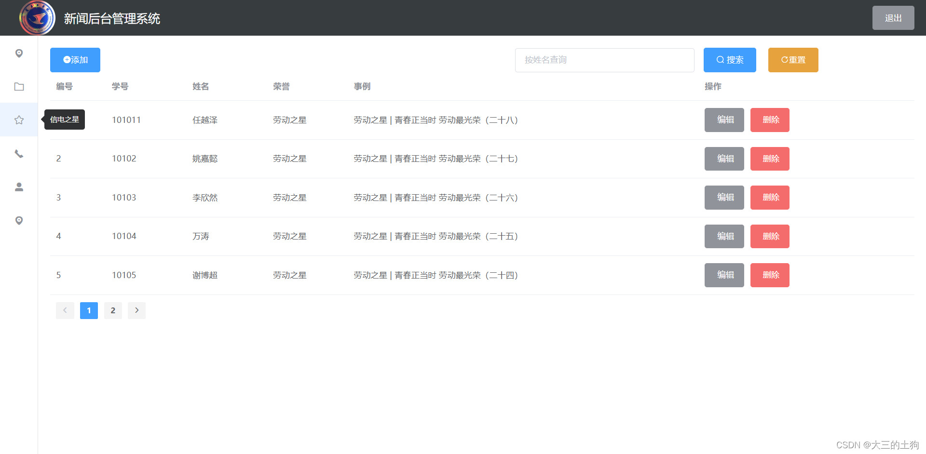Screen dimensions: 926x454
Task: Click row number 2 in 编号 column
Action: (58, 159)
